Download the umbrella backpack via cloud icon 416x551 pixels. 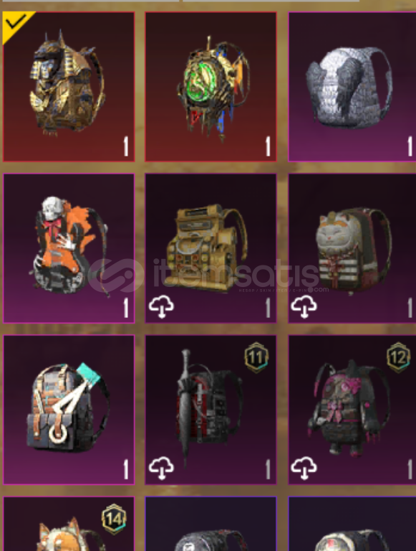pos(161,468)
